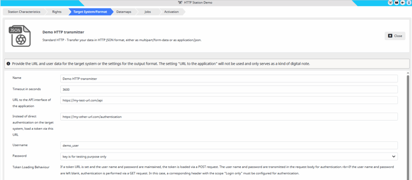Viewport: 412px width, 180px height.
Task: Open the Datamaps step
Action: coord(124,12)
